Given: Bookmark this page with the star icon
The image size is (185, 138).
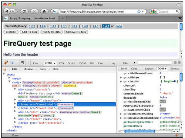Looking at the screenshot, I should [x=139, y=11].
